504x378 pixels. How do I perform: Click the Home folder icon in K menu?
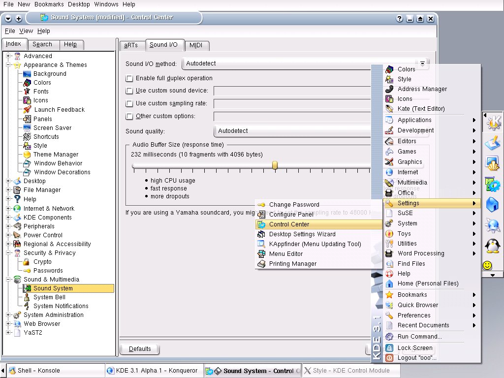(x=389, y=283)
